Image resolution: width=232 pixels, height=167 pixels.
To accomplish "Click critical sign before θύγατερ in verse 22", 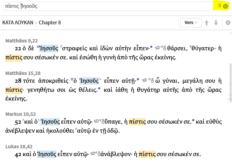I will 191,47.
